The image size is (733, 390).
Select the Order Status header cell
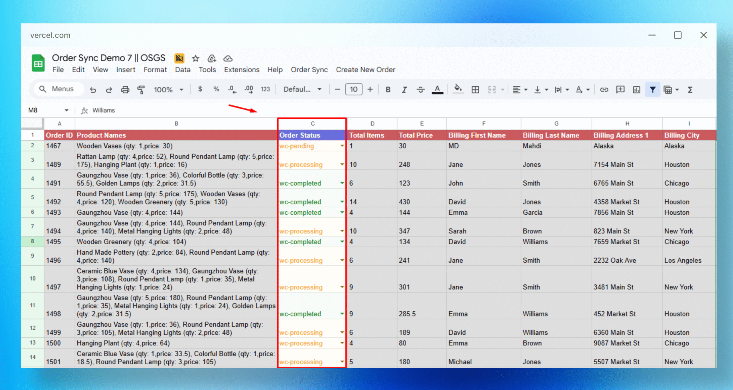pos(312,135)
